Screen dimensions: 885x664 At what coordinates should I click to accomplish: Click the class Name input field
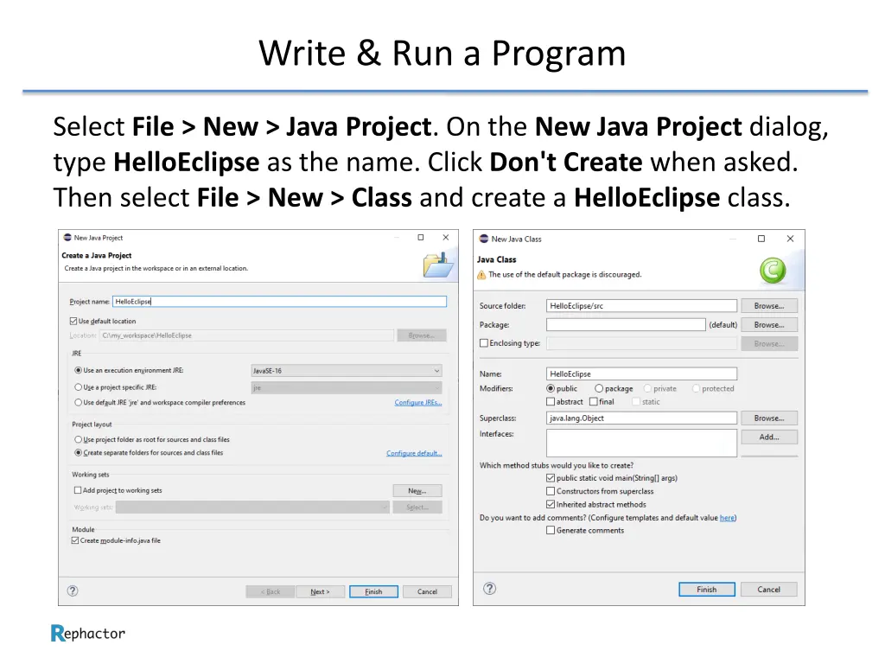point(641,373)
